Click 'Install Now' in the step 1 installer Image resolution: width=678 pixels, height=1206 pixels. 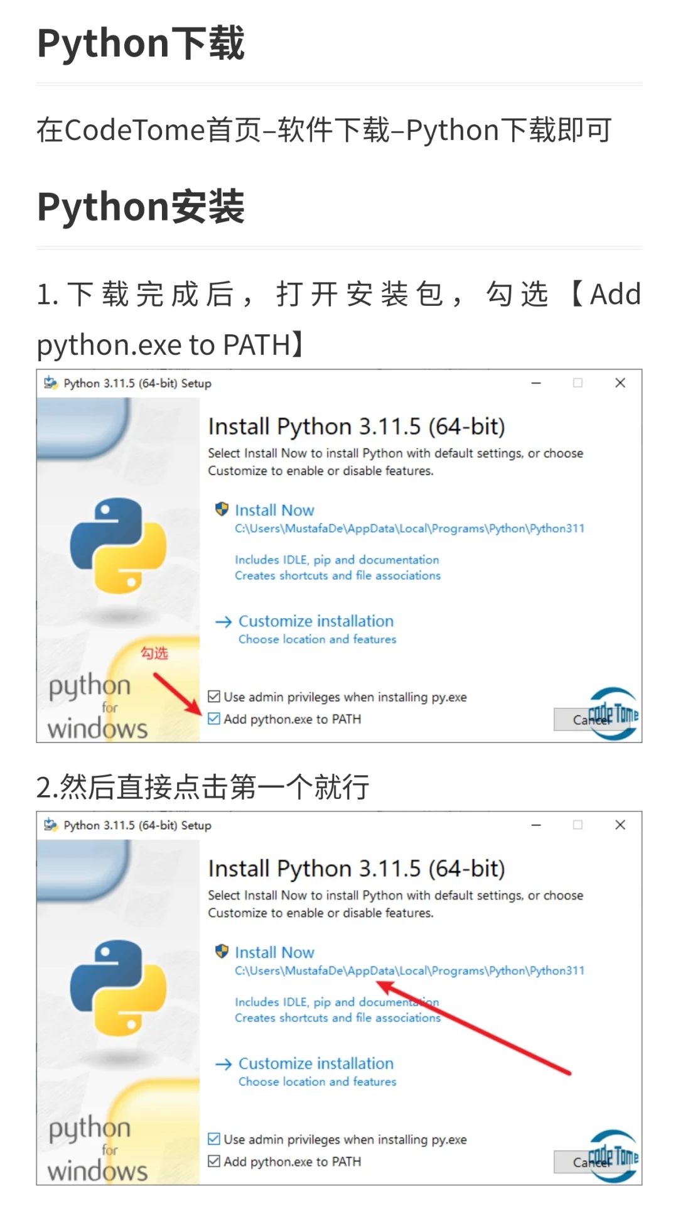click(x=274, y=510)
